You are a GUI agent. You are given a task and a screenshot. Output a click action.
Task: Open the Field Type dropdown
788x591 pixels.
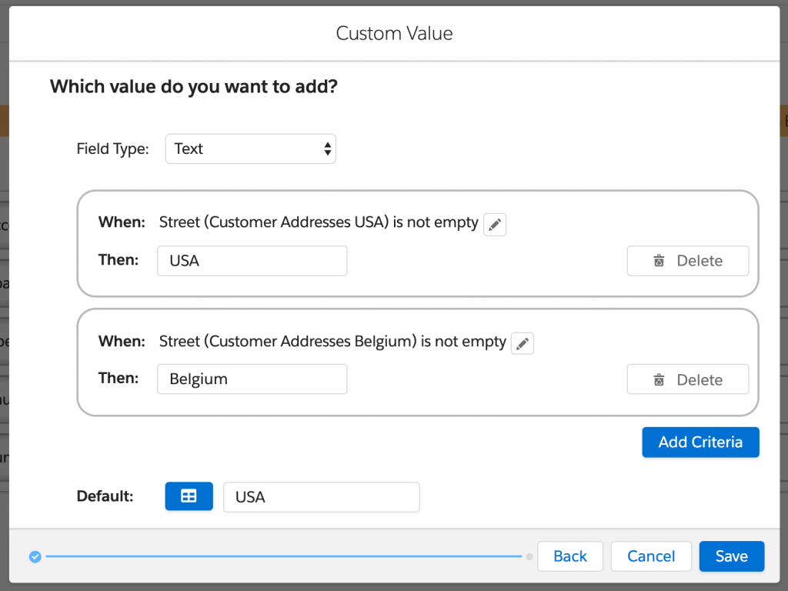click(251, 149)
